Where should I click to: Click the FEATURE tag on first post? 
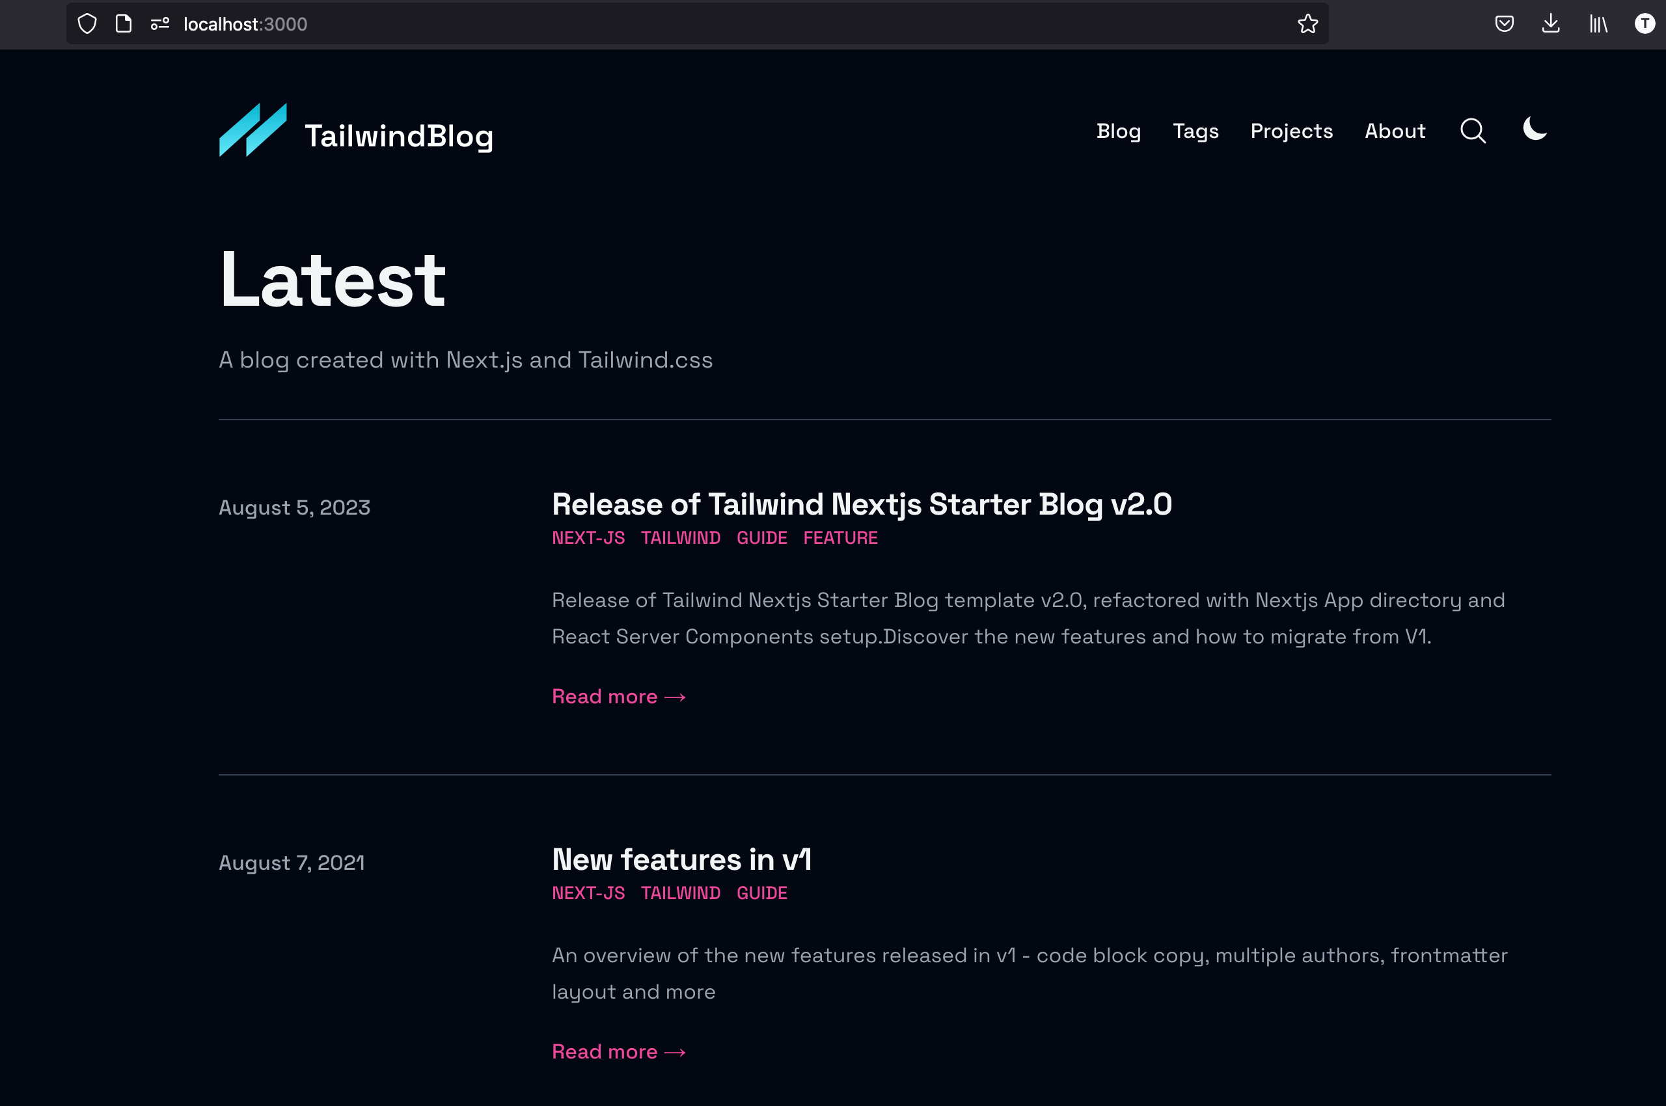(x=839, y=538)
